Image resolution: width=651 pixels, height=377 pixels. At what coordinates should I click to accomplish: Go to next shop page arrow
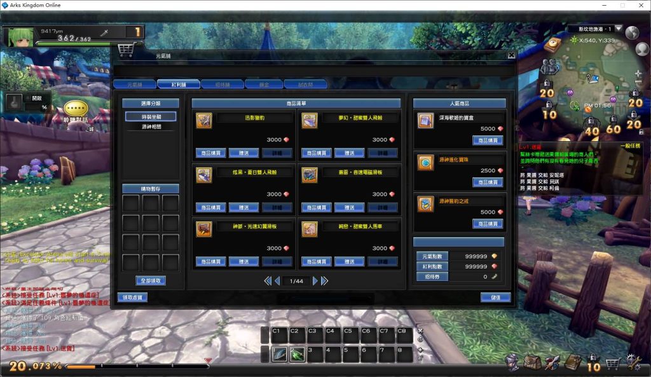point(315,280)
